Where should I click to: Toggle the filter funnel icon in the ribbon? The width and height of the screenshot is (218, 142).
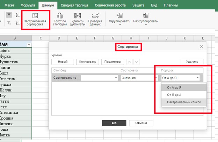9,15
